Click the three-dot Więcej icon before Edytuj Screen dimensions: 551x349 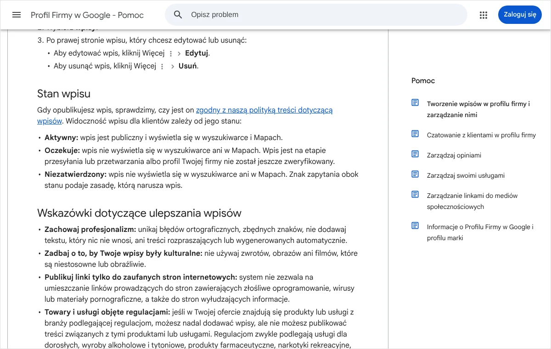point(171,54)
